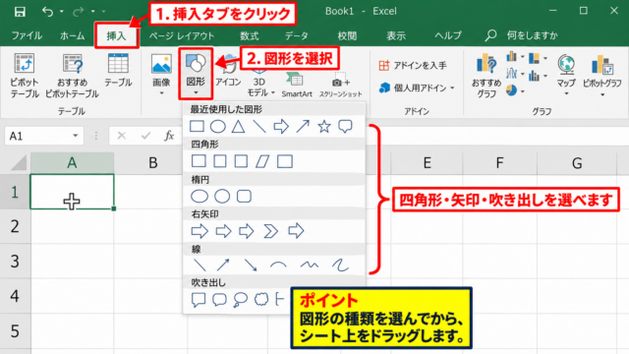Select oval thought bubble under 吹き出し
Screen dimensions: 629x354
tap(240, 300)
